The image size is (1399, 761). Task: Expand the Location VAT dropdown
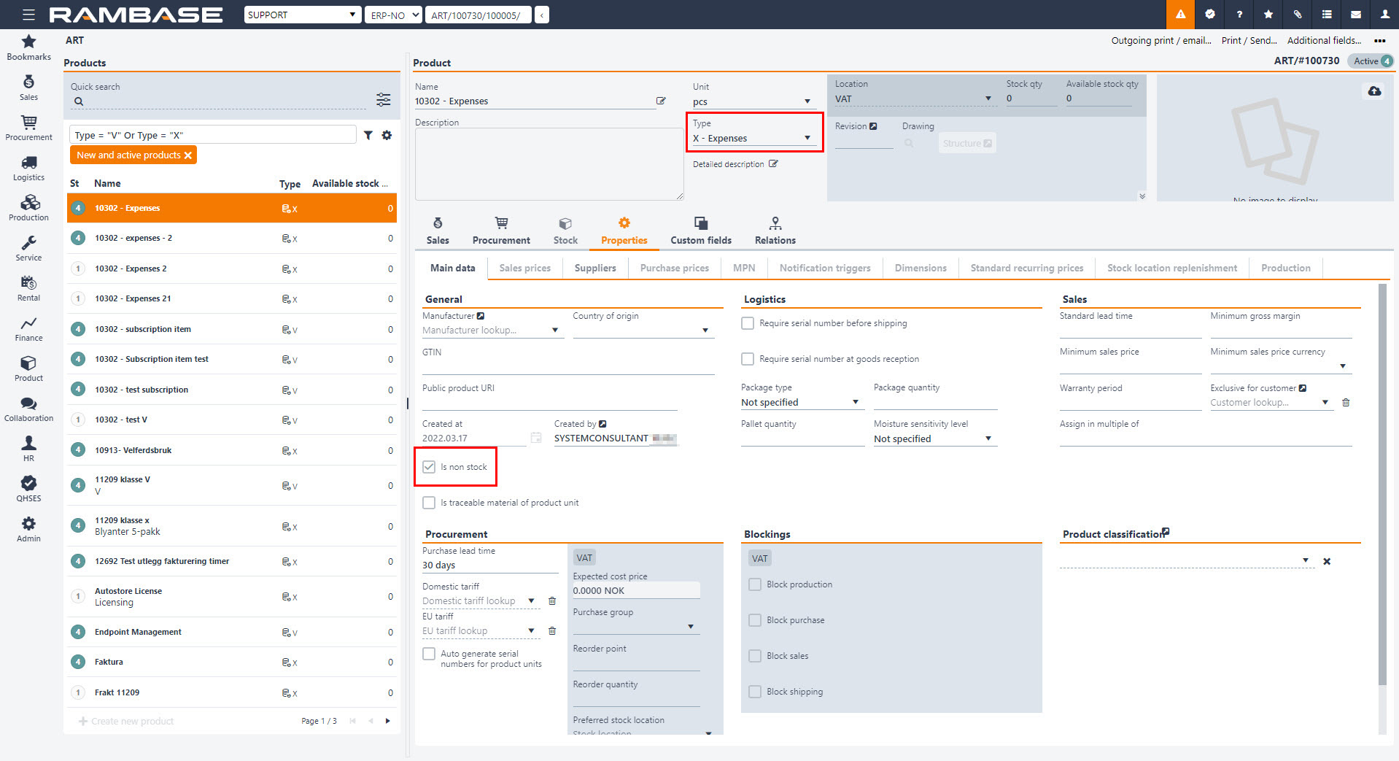[988, 98]
